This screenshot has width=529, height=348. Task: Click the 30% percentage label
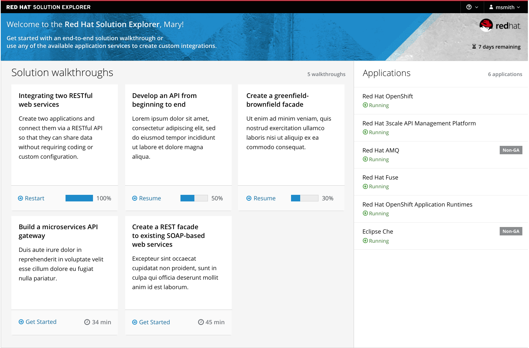tap(328, 198)
